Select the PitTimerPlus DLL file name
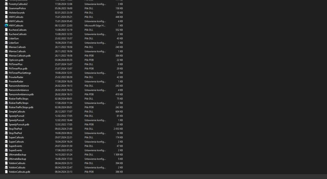 coord(15,64)
